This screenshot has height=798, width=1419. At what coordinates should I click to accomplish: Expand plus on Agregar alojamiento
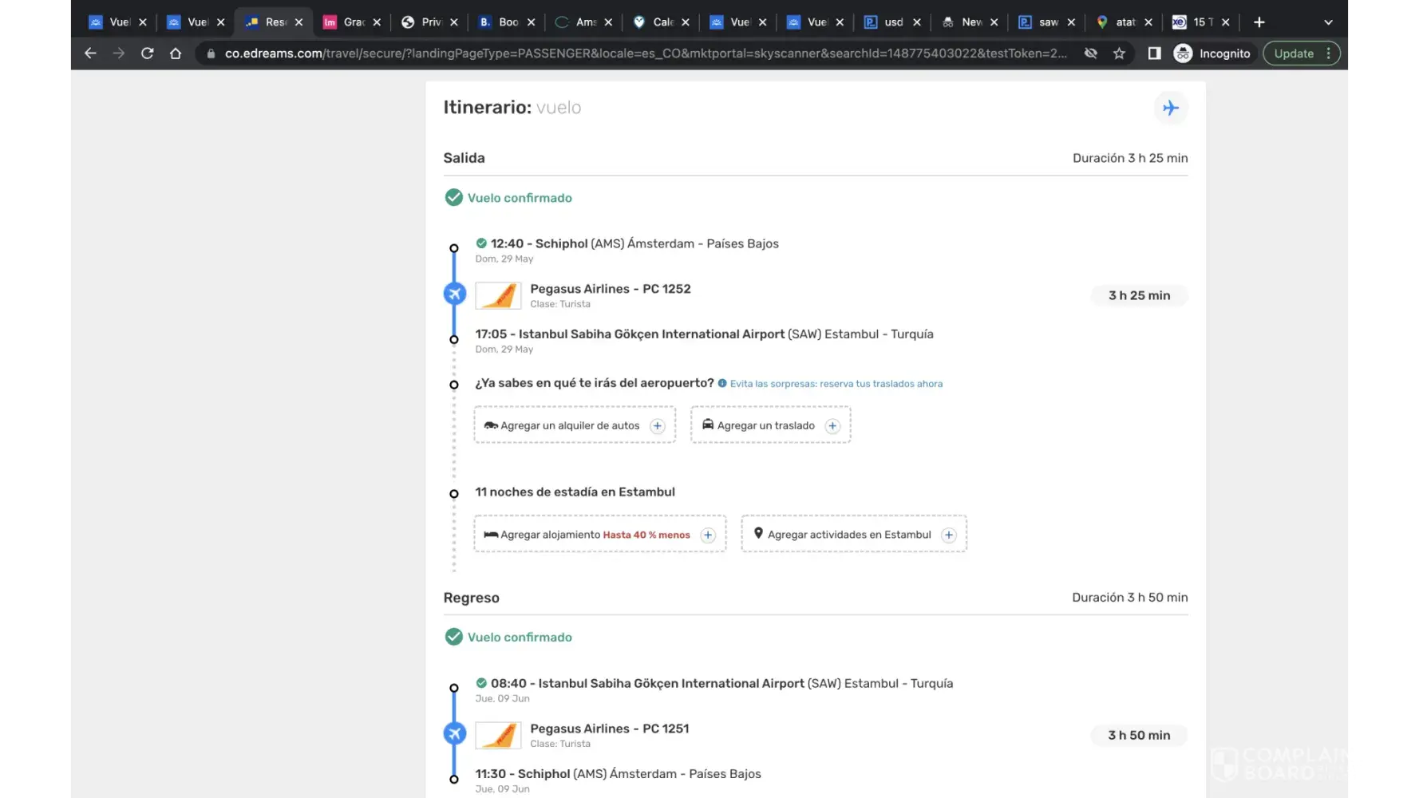click(x=708, y=535)
